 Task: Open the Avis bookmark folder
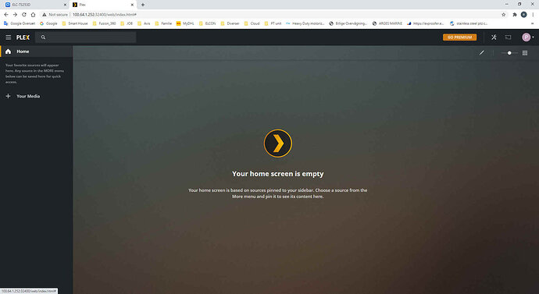[x=144, y=23]
